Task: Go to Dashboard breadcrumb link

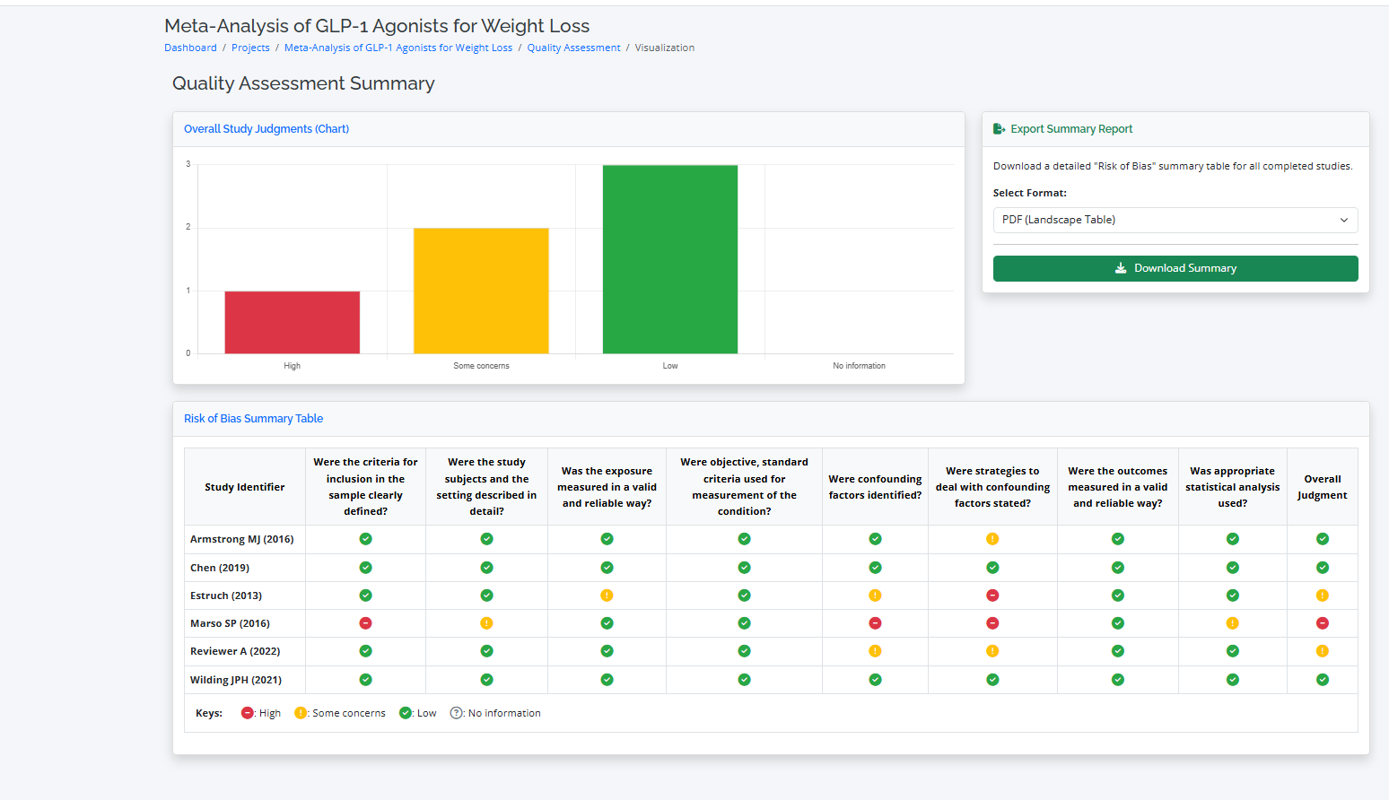Action: coord(190,48)
